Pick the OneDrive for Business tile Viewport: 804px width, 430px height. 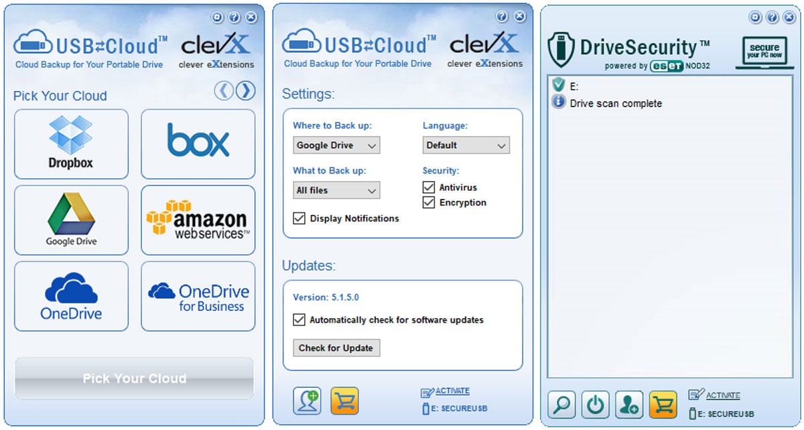pos(198,296)
